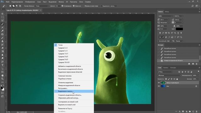Open search via magnifier icon top right
201x113 pixels.
tap(193, 6)
